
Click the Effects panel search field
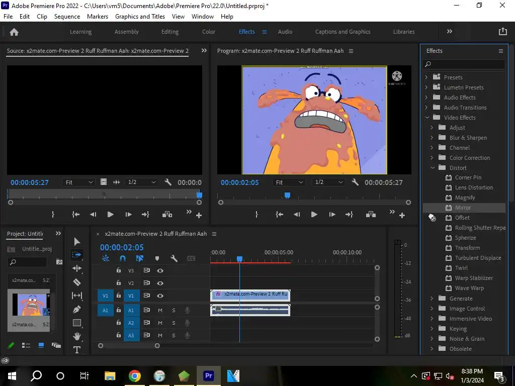[463, 64]
